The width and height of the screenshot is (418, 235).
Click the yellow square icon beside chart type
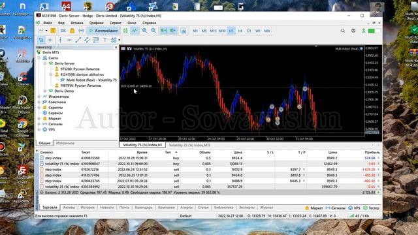[x=53, y=31]
